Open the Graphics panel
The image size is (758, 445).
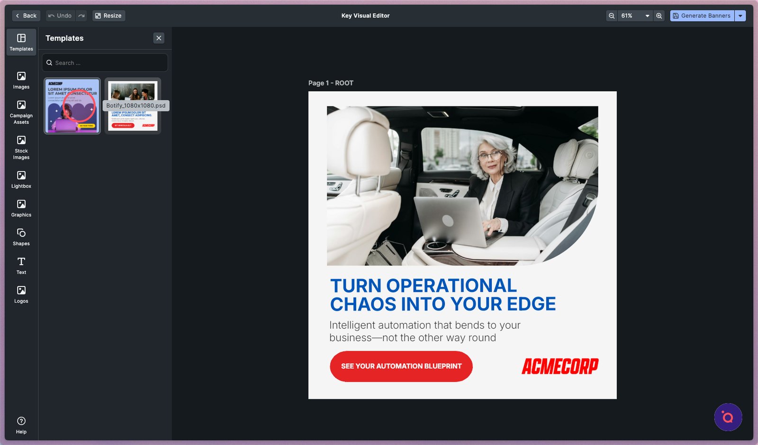point(21,209)
